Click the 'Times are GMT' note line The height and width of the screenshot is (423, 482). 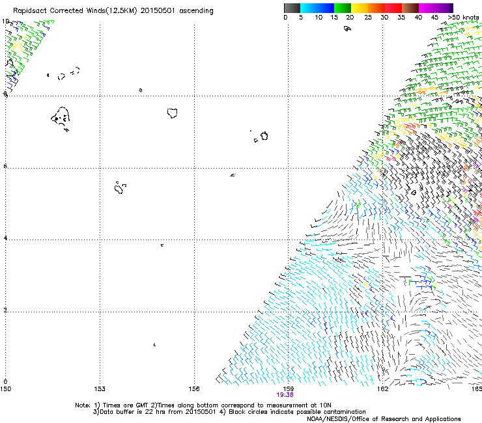point(203,405)
